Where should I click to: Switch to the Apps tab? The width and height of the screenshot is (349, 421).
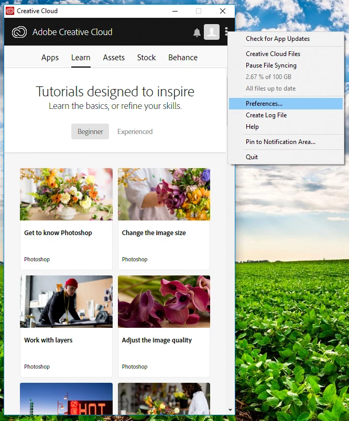(50, 58)
